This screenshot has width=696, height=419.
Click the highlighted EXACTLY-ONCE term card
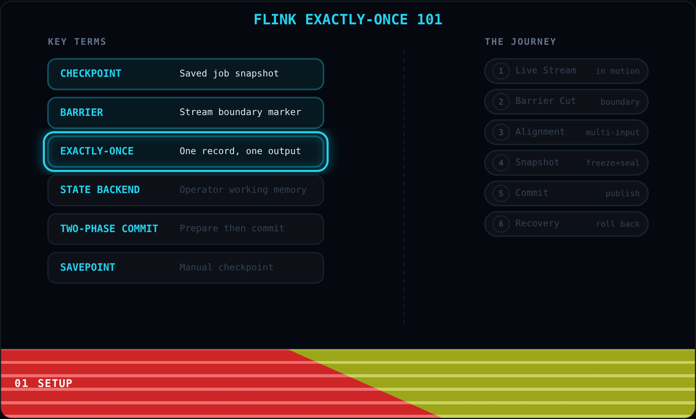point(186,151)
